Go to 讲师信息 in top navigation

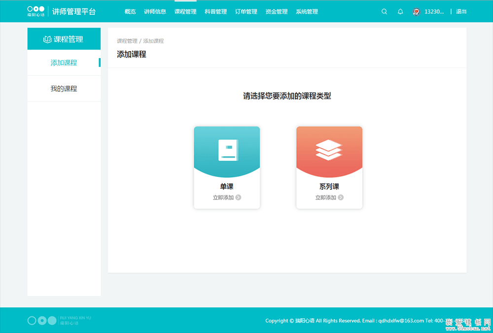pos(155,12)
